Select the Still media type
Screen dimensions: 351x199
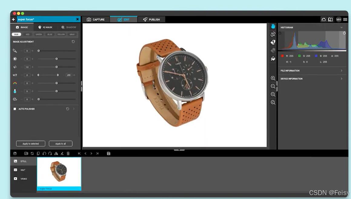(24, 161)
